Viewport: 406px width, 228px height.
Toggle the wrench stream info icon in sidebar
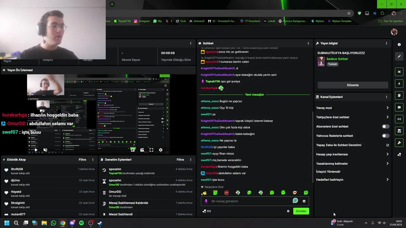click(399, 142)
